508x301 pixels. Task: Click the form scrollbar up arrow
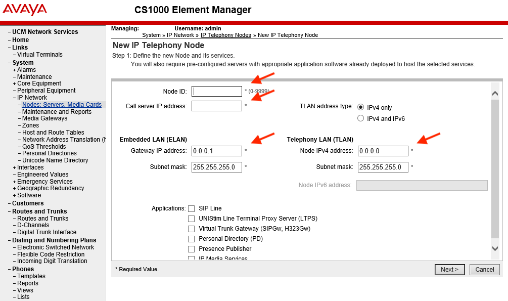[495, 94]
